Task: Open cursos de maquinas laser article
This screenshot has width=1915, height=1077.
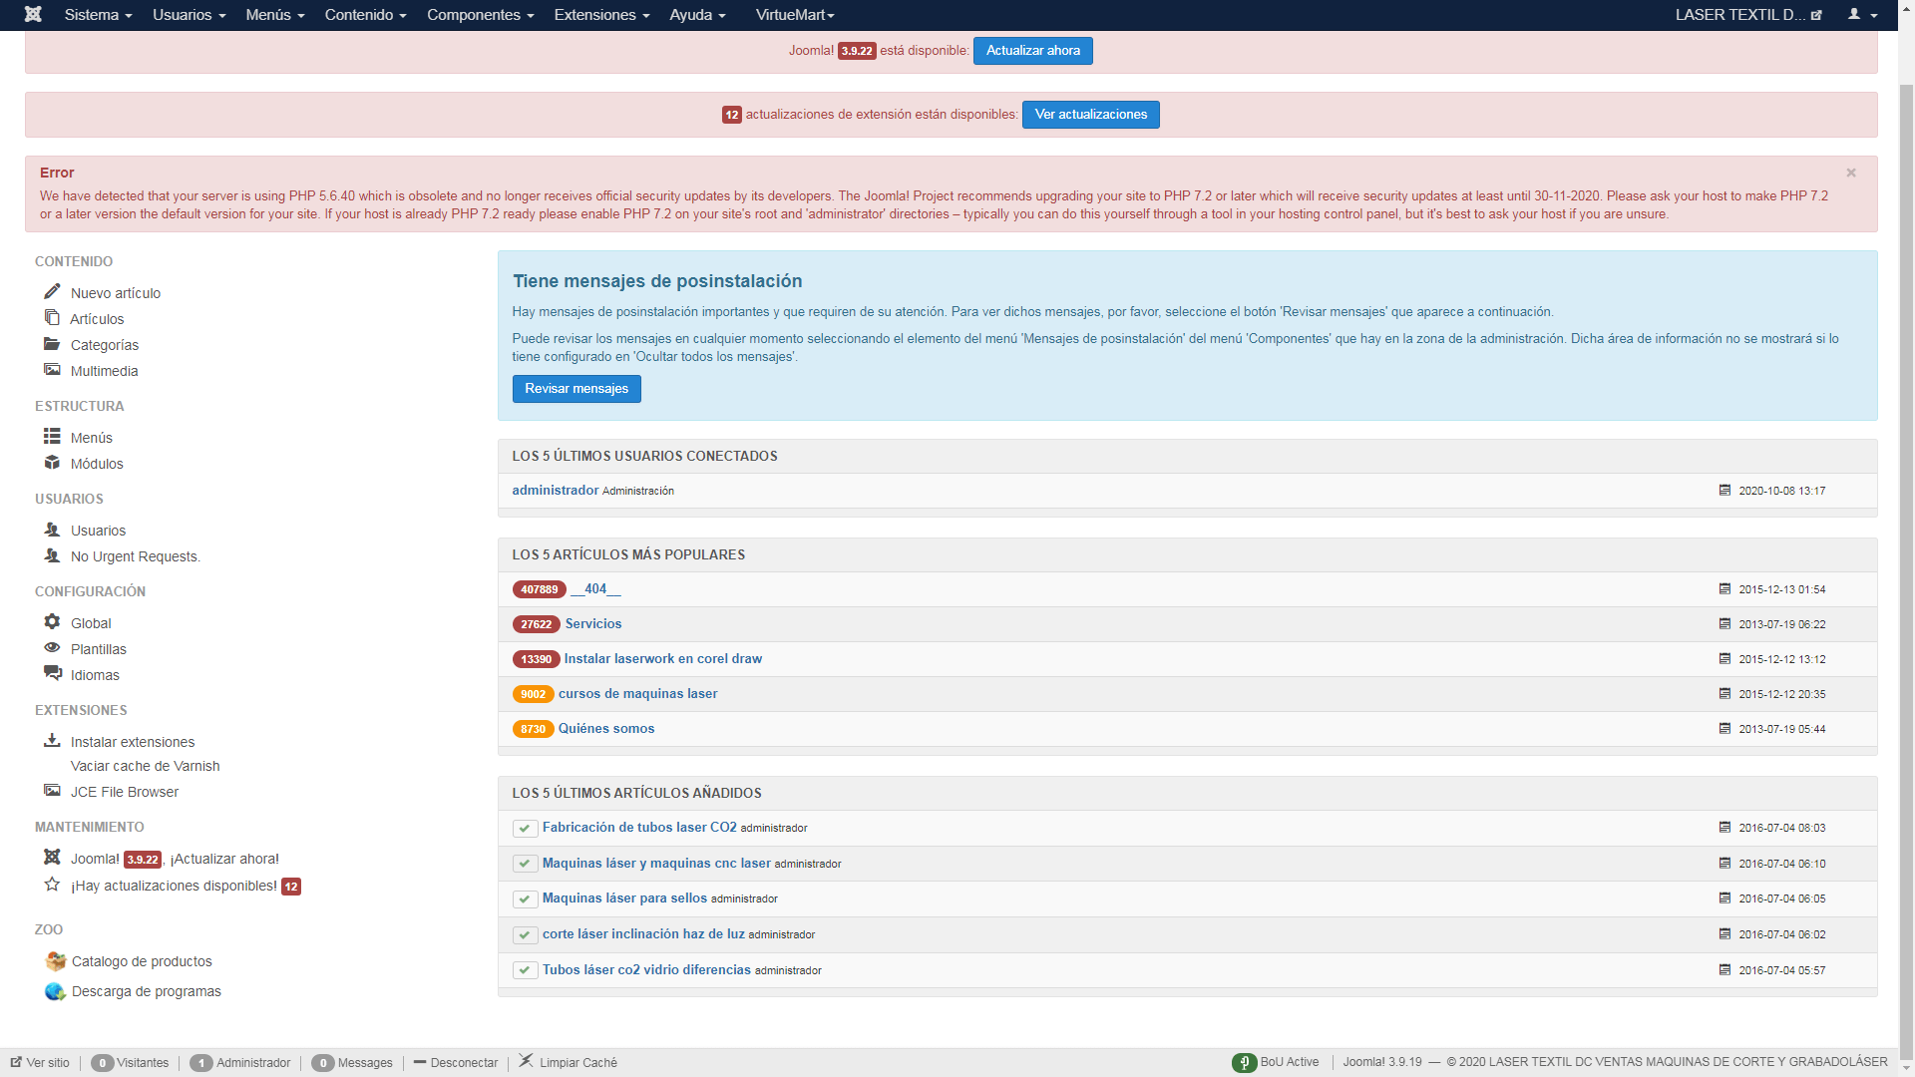Action: point(637,694)
